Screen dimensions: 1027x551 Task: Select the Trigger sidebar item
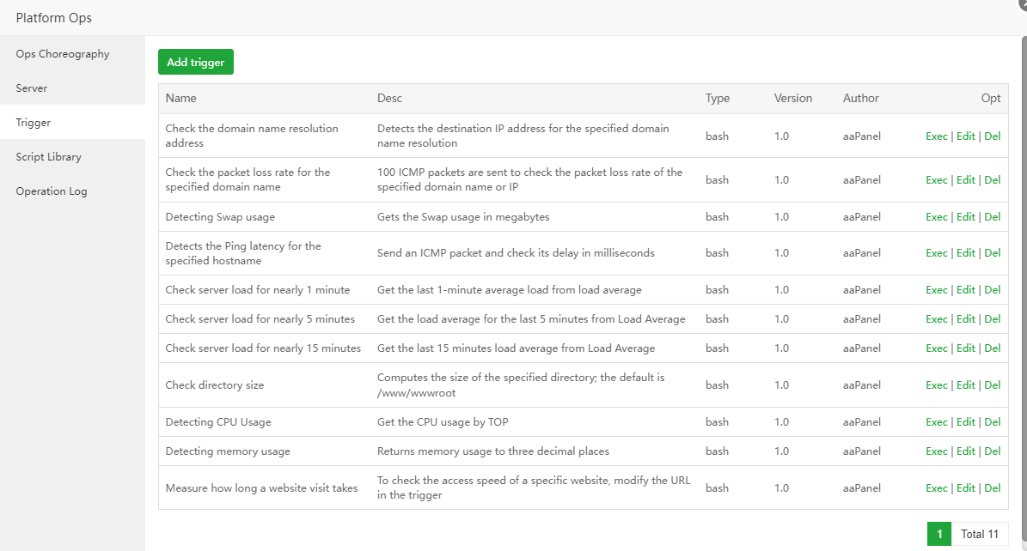point(34,123)
